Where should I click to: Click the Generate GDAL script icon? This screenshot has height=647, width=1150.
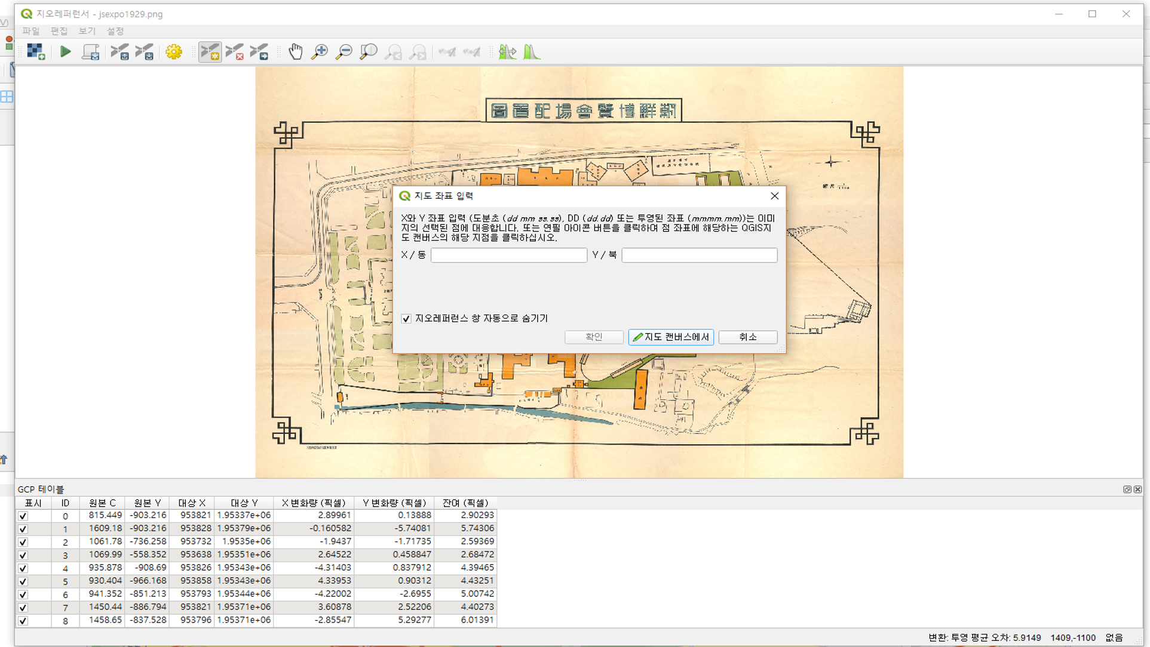pyautogui.click(x=91, y=52)
